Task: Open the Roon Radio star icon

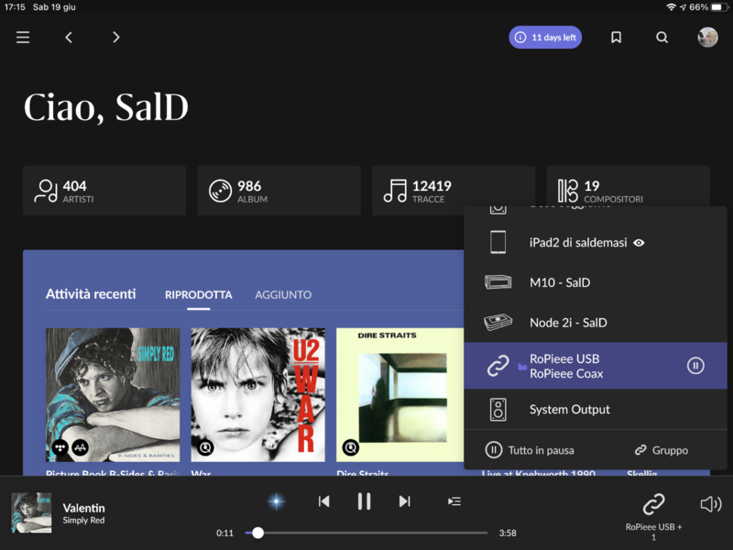Action: pos(276,501)
